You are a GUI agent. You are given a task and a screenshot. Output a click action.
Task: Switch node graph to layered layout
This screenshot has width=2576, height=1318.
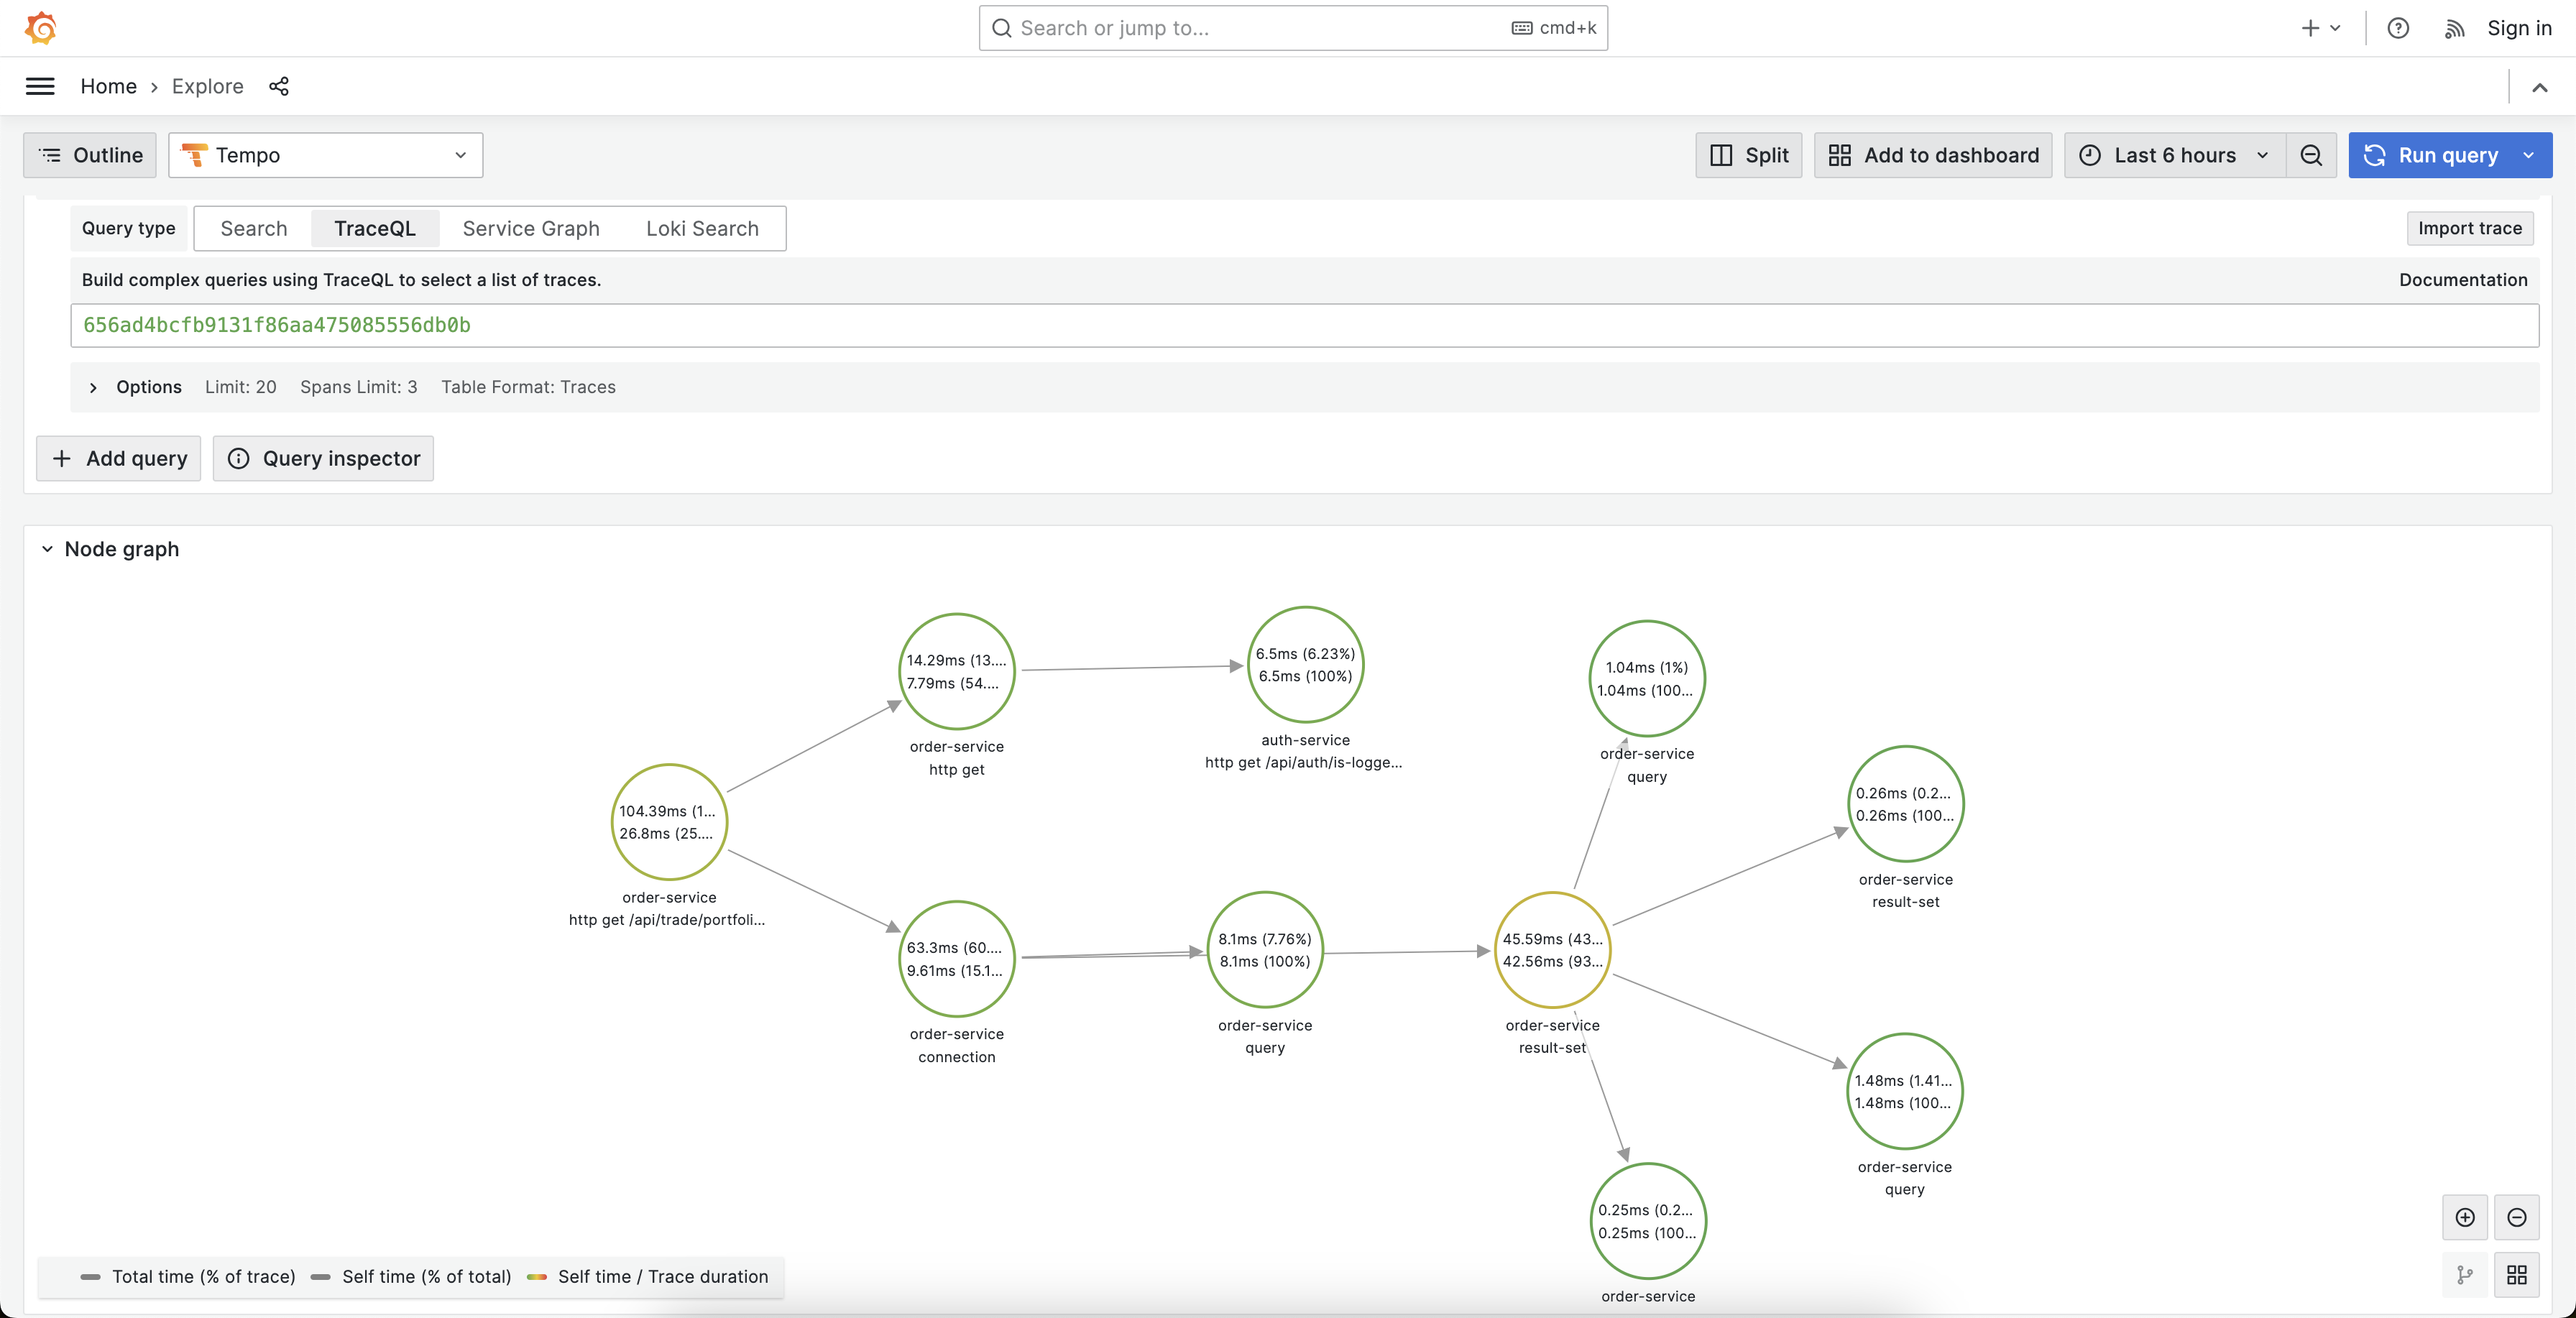click(x=2465, y=1274)
